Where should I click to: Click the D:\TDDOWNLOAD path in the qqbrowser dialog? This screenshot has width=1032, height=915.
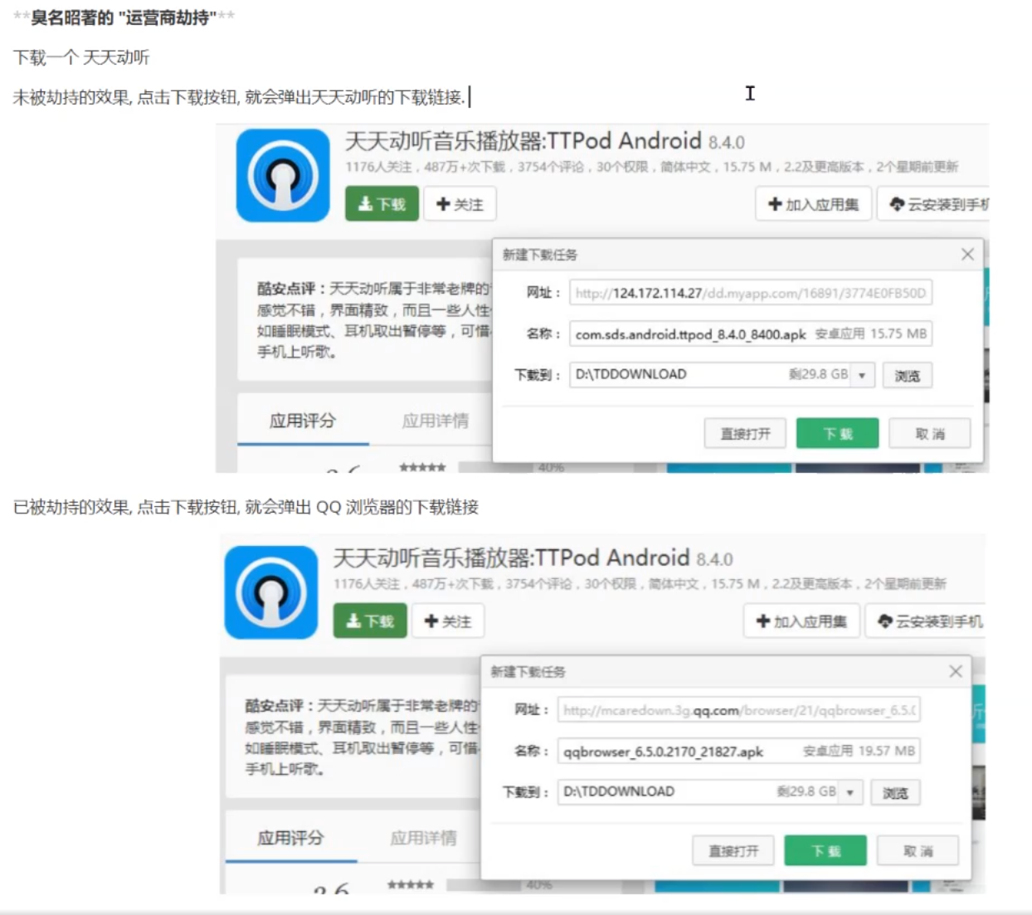(619, 791)
